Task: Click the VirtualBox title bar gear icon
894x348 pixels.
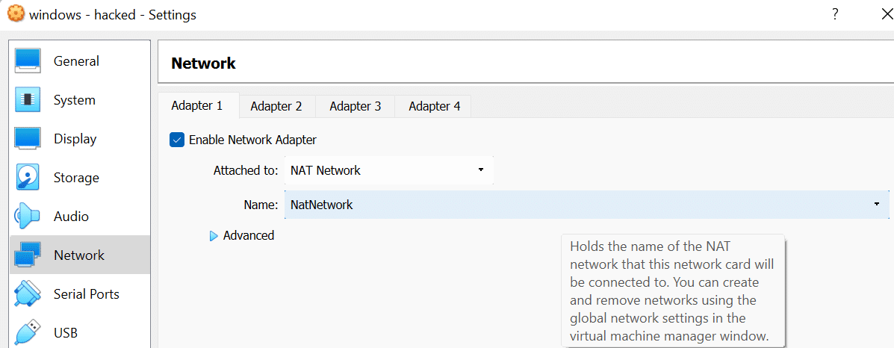Action: tap(15, 15)
